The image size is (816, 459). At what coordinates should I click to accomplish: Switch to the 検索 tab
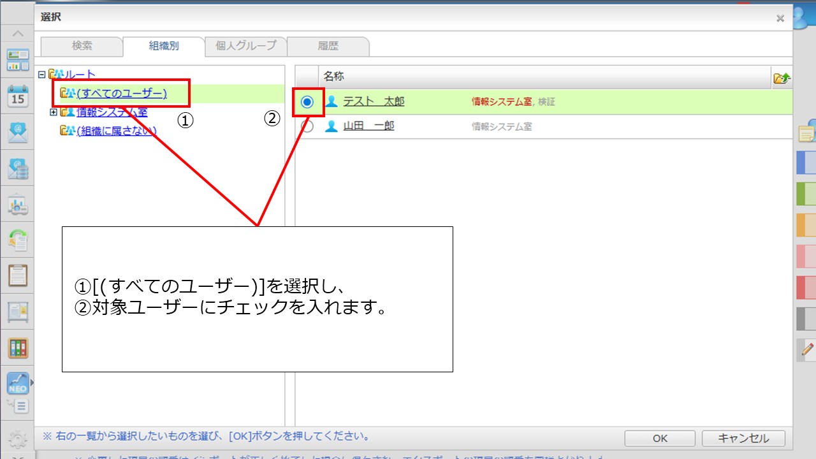click(x=82, y=46)
